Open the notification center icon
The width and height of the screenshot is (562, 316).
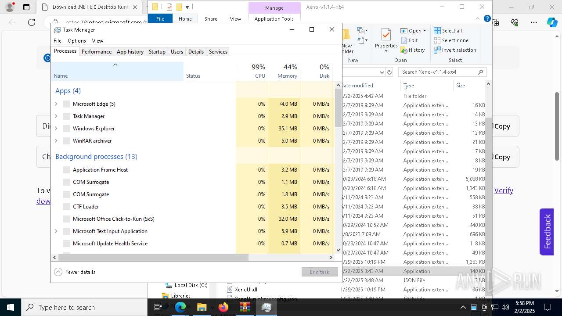tap(548, 307)
